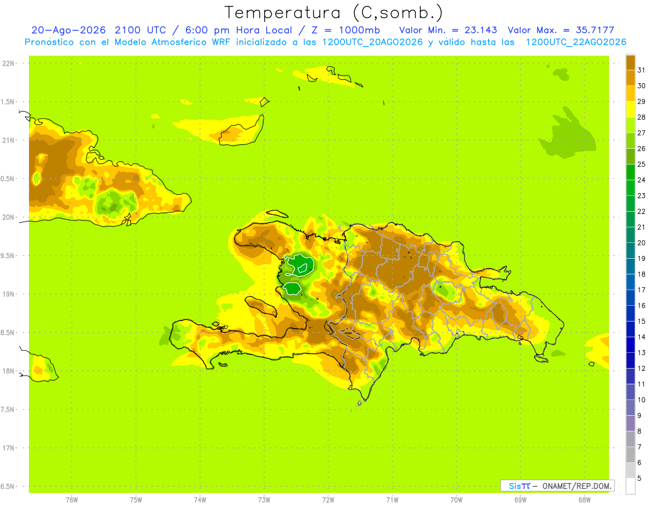The height and width of the screenshot is (507, 656).
Task: Click the 75W longitude label
Action: pos(136,500)
